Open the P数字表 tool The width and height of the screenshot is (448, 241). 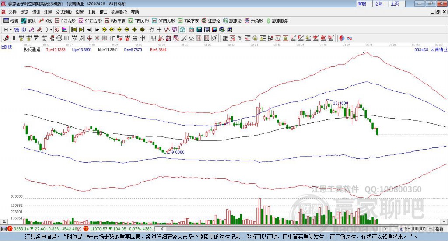pos(115,21)
